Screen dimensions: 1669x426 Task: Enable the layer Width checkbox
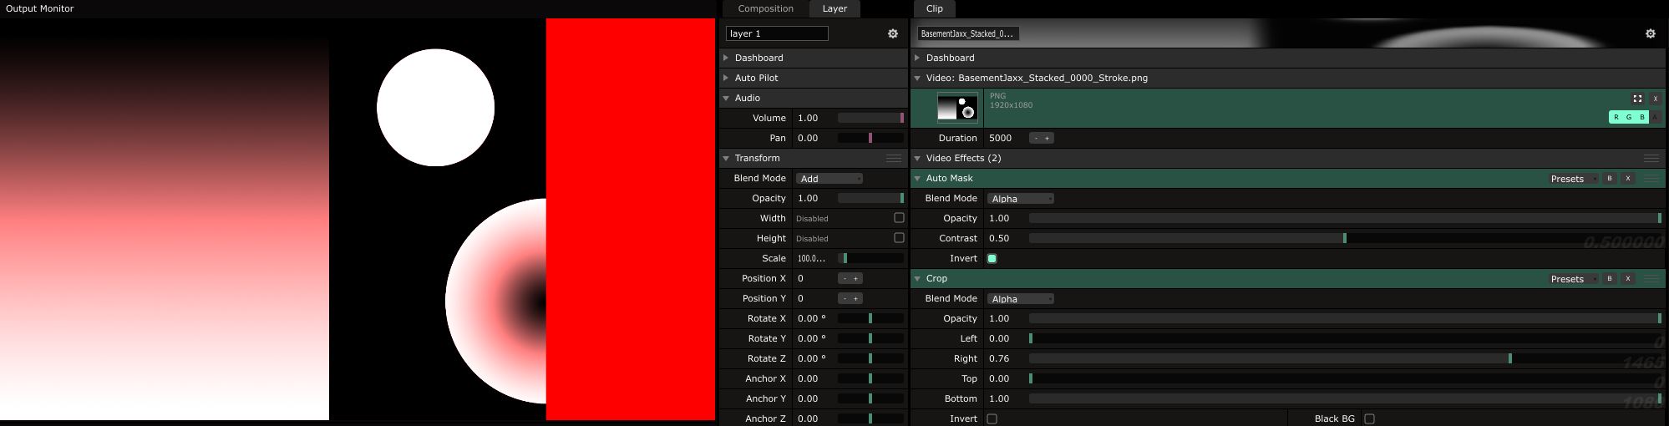click(899, 218)
